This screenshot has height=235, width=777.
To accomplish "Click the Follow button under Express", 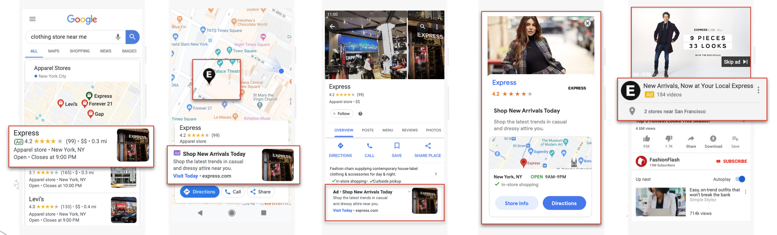I will [341, 114].
